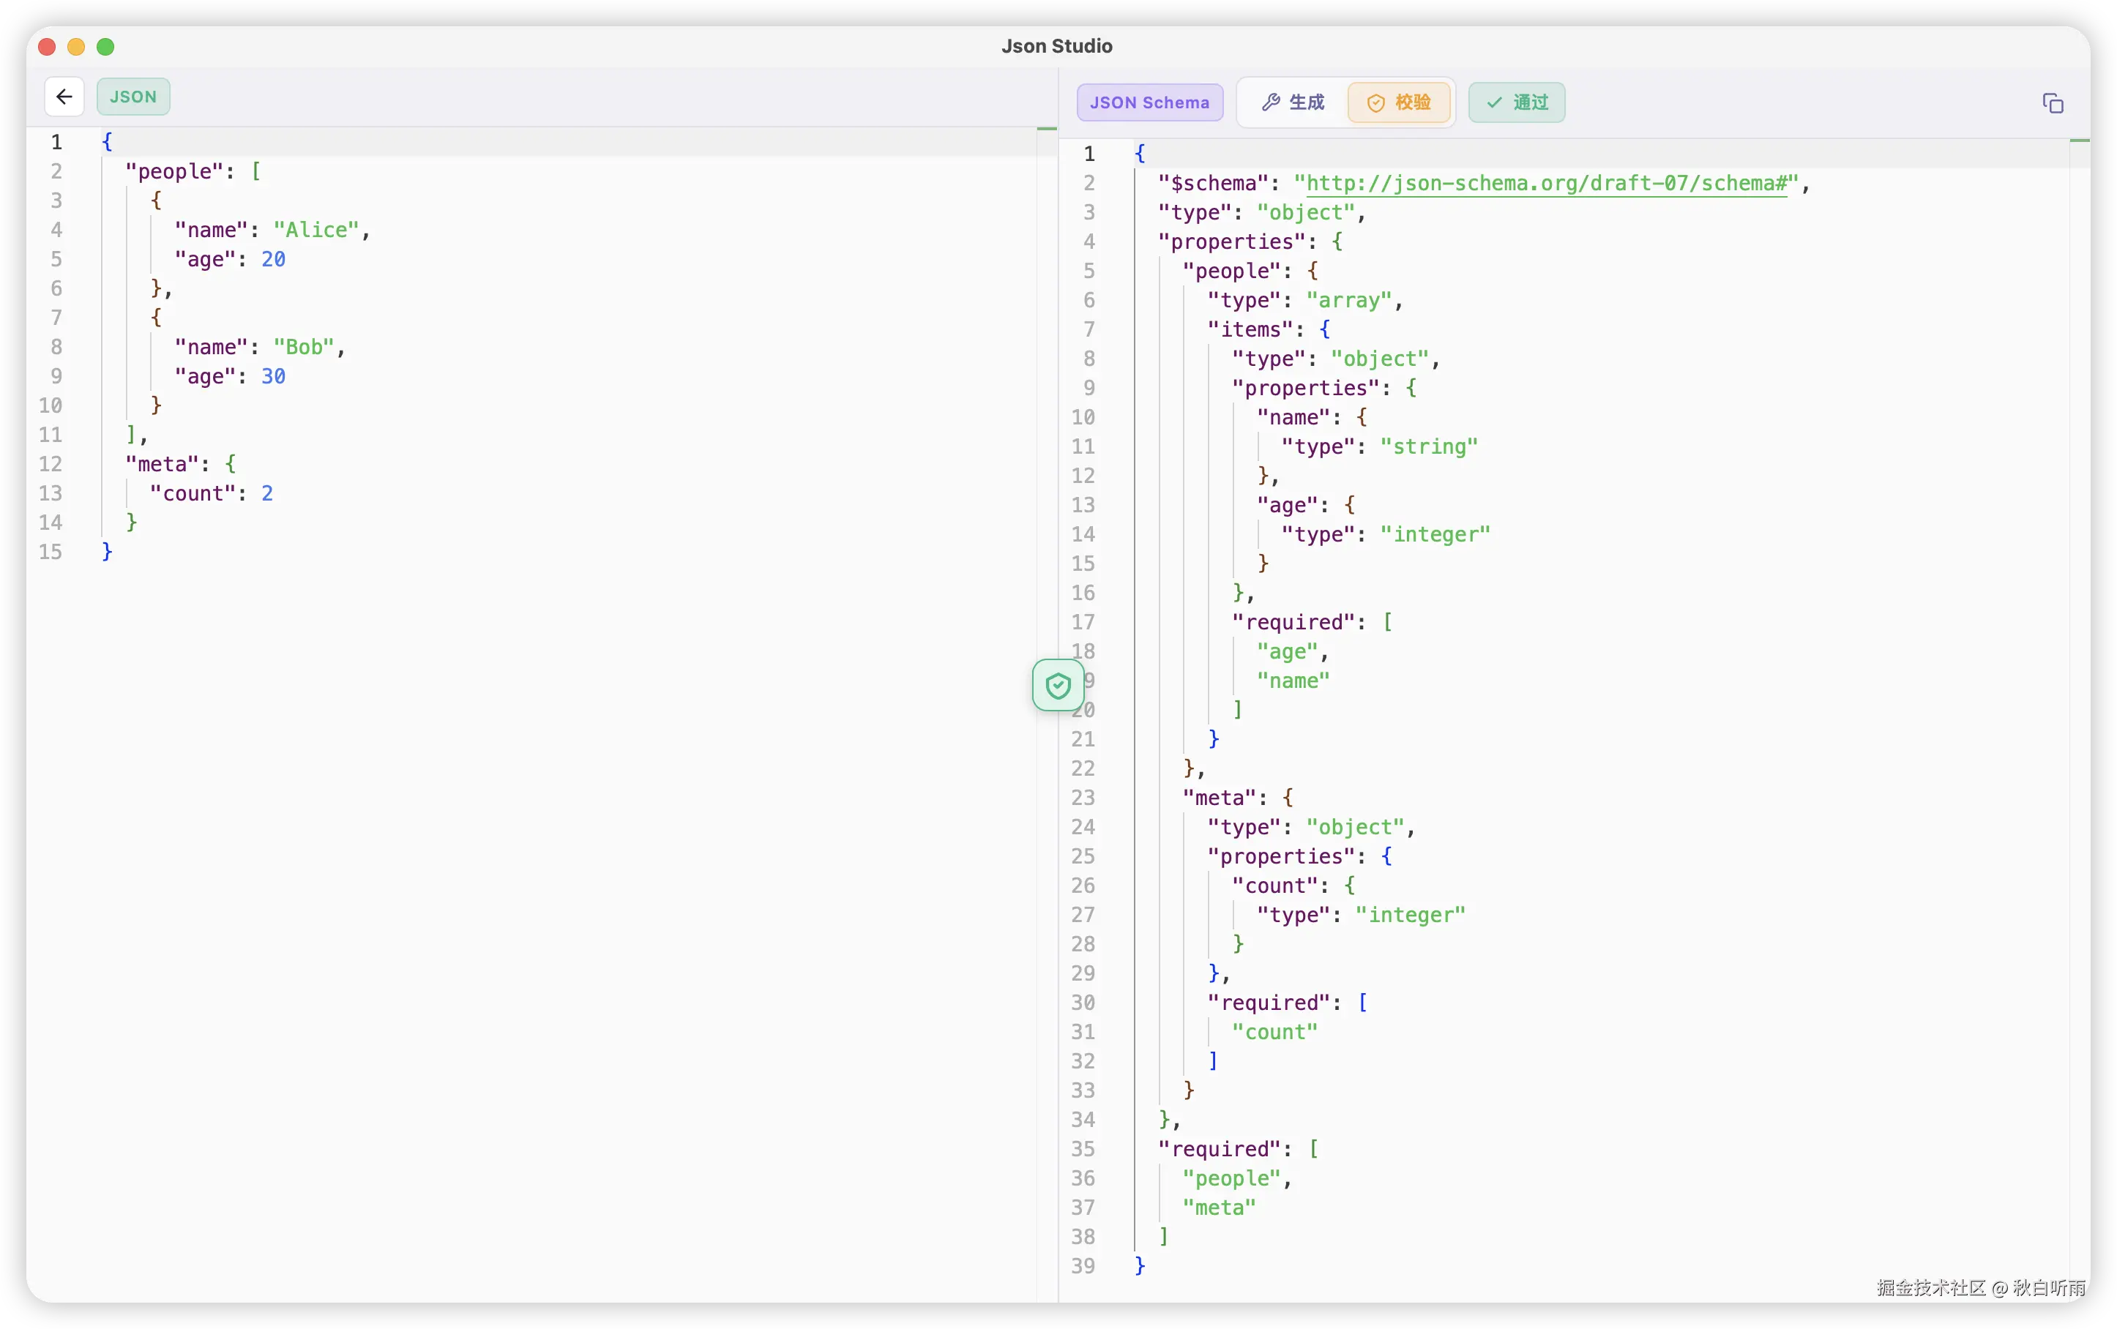The image size is (2117, 1329).
Task: Click line number 15 in JSON editor
Action: [x=50, y=551]
